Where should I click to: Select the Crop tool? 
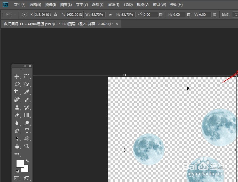click(x=17, y=92)
